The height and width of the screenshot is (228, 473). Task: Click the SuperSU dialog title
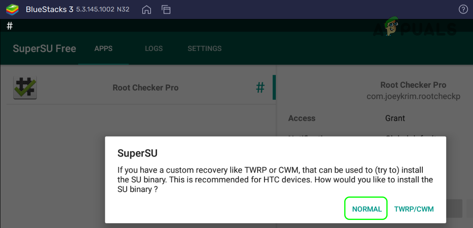tap(137, 153)
